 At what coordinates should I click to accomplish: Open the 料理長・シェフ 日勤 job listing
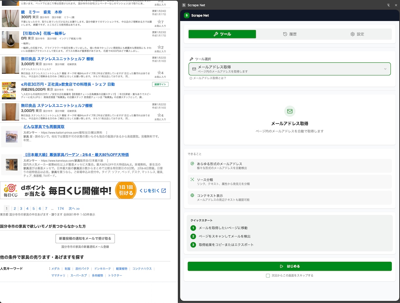coord(68,84)
